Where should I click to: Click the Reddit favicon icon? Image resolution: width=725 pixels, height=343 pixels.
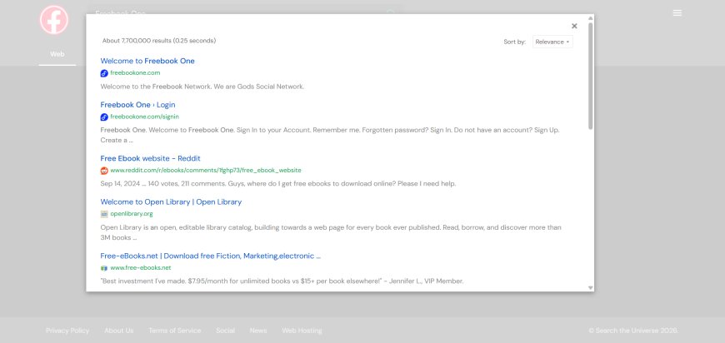point(104,171)
